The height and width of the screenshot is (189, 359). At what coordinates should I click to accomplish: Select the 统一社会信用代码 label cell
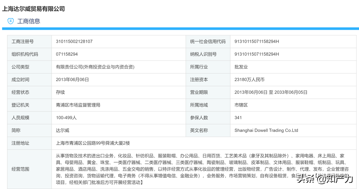point(208,41)
